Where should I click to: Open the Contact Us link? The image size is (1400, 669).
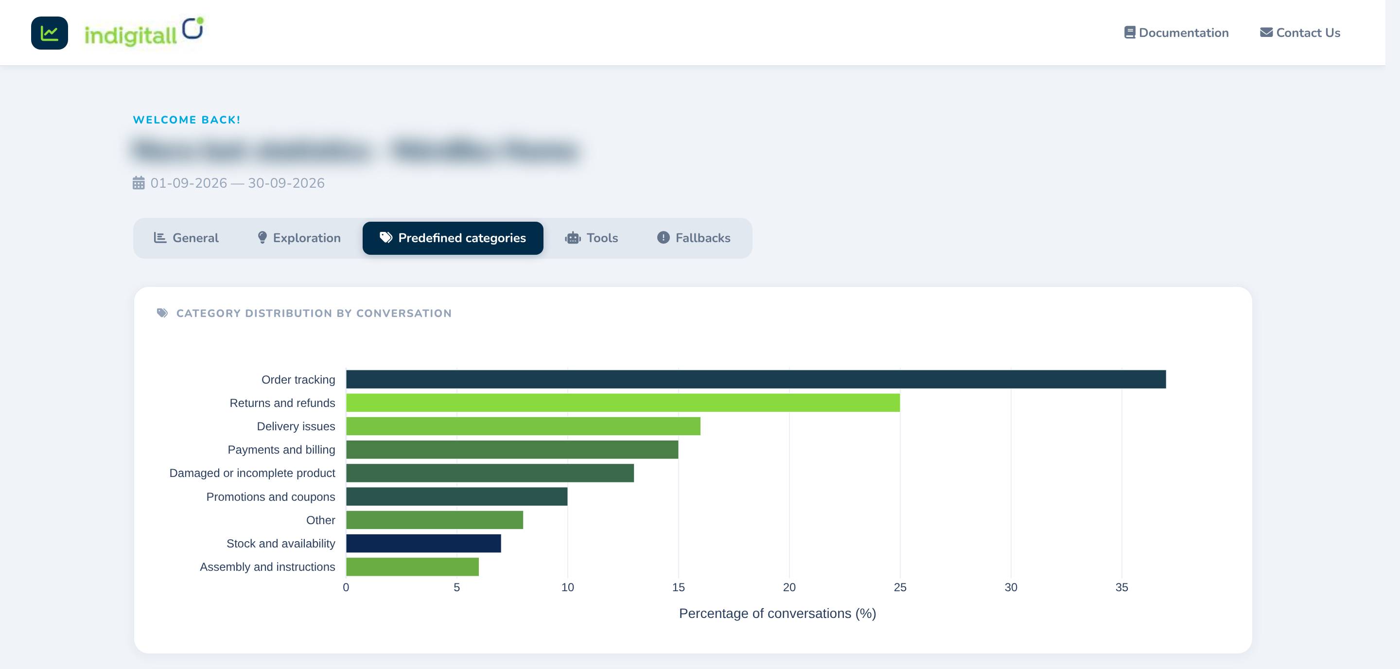1300,33
